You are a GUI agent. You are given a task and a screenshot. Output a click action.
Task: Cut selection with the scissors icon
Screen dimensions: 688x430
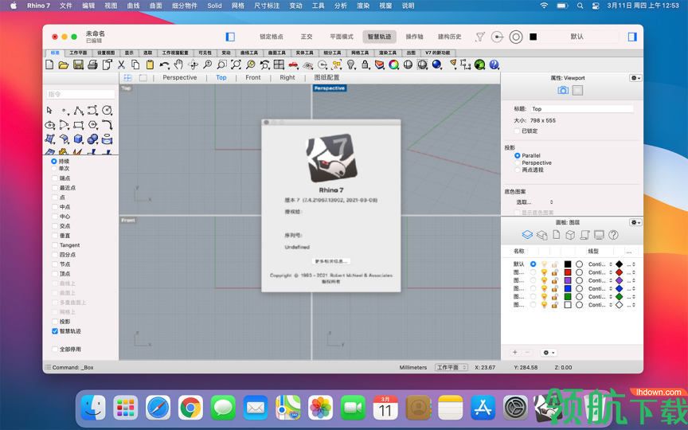pyautogui.click(x=121, y=65)
